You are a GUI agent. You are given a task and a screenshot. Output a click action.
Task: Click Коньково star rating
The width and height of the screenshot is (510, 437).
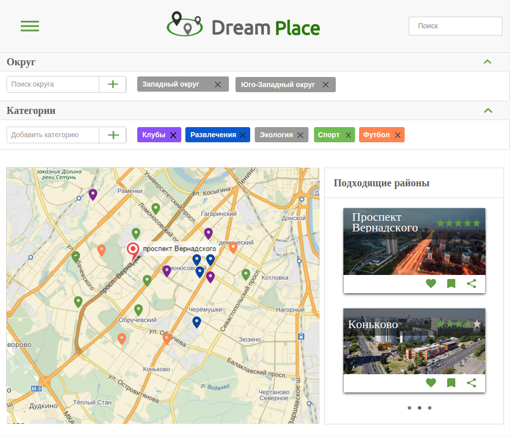459,324
